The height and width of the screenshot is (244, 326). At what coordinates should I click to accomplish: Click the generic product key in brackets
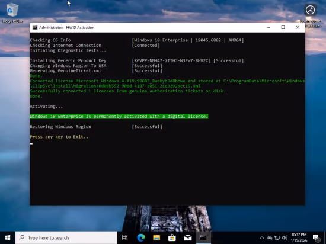click(x=171, y=60)
